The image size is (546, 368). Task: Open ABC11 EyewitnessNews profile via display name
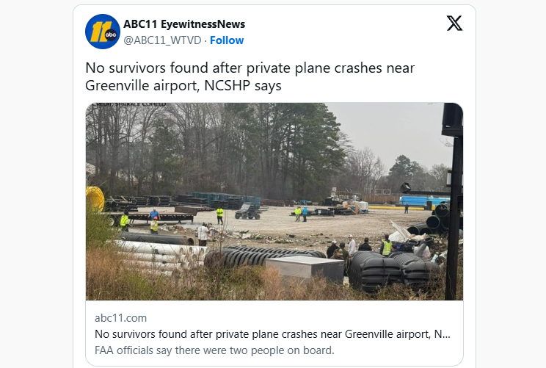point(184,24)
